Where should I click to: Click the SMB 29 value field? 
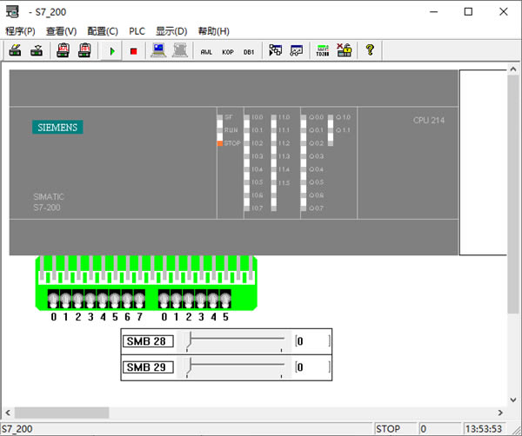[x=311, y=367]
